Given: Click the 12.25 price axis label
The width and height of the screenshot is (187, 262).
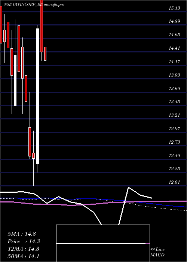Looking at the screenshot, I should coord(174,169).
